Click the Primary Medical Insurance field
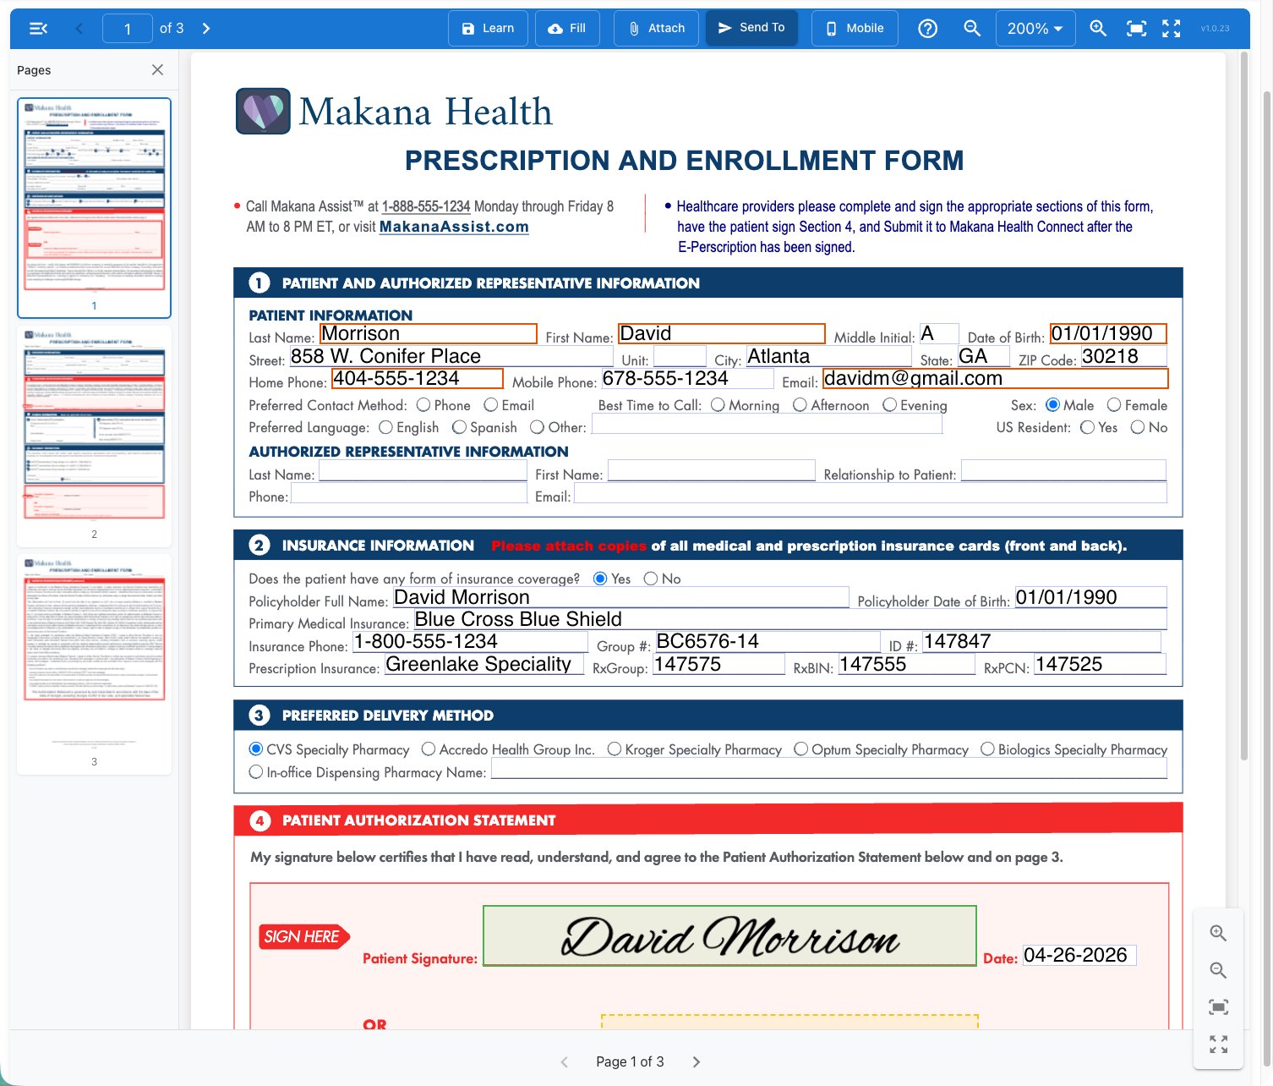 [x=789, y=619]
